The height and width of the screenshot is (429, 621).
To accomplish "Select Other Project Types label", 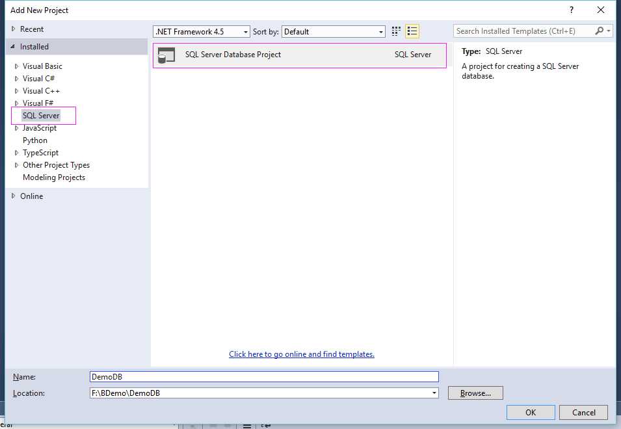I will 56,165.
